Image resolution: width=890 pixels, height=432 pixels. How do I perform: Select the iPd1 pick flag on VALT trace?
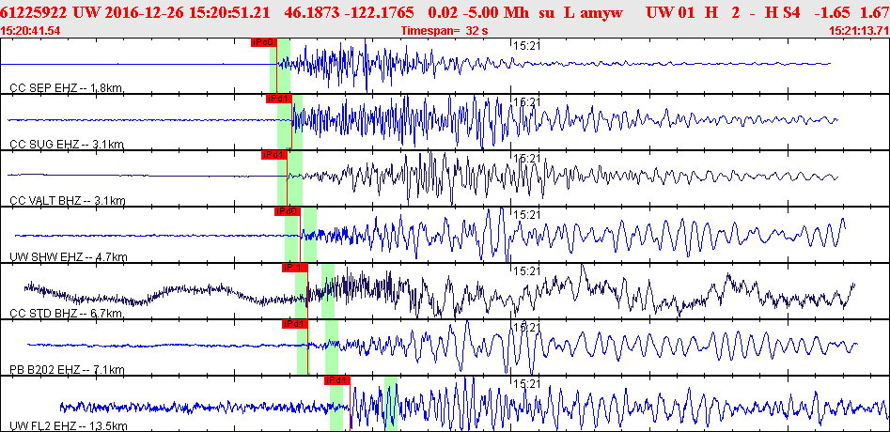pyautogui.click(x=274, y=154)
